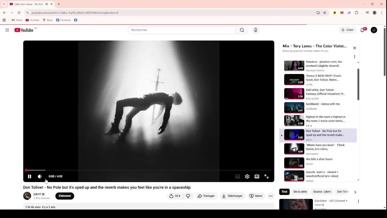
Task: Open Gmail bookmark
Action: (17, 20)
